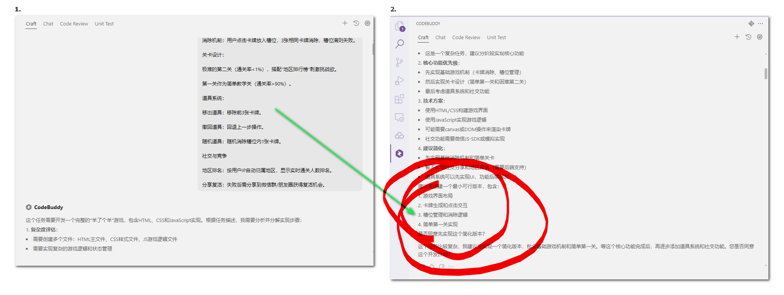The height and width of the screenshot is (295, 784).
Task: Like the response with thumbs-up in panel 2
Action: [x=432, y=266]
